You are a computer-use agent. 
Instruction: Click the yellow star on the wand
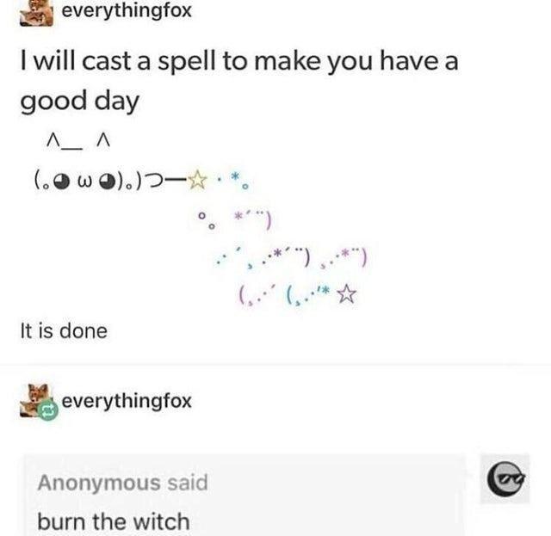tap(197, 180)
